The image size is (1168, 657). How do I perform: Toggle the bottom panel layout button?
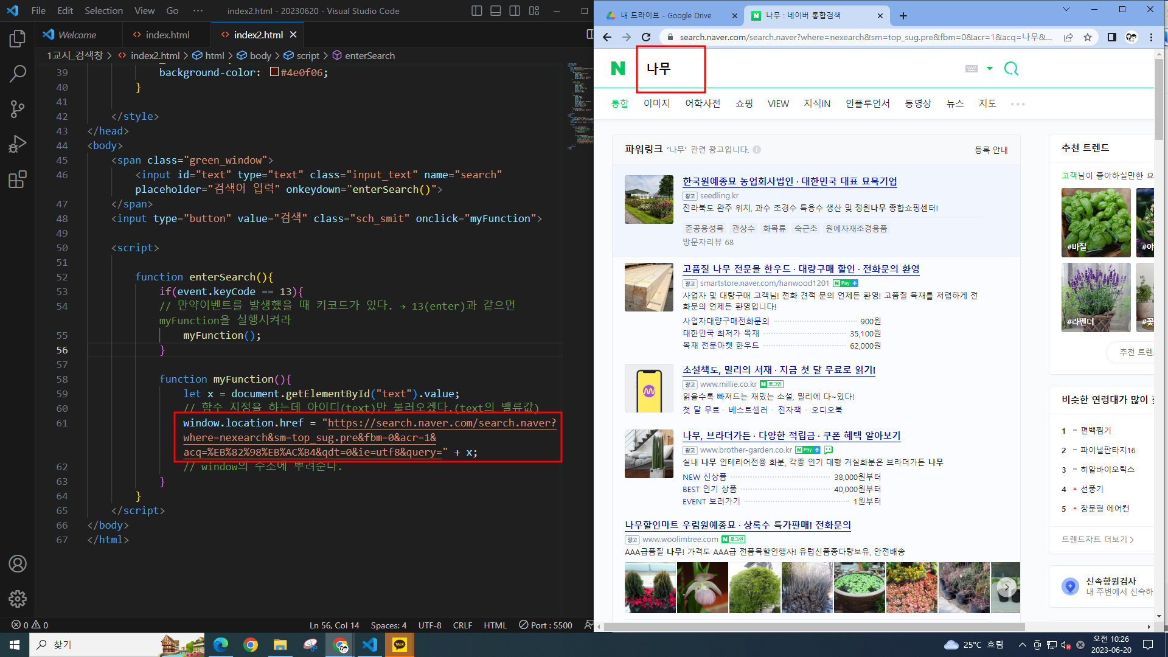coord(496,11)
